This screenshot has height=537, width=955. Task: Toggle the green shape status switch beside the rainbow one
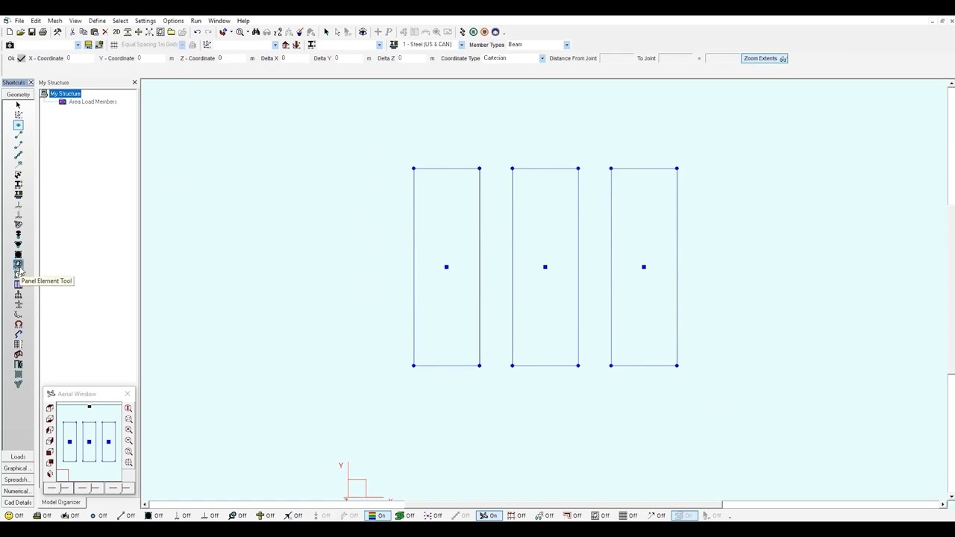[405, 515]
